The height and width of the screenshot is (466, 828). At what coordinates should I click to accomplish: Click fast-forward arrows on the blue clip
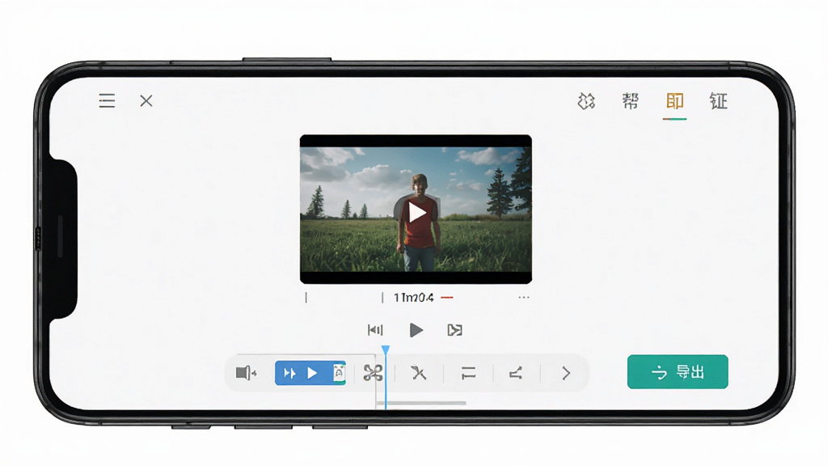point(289,374)
